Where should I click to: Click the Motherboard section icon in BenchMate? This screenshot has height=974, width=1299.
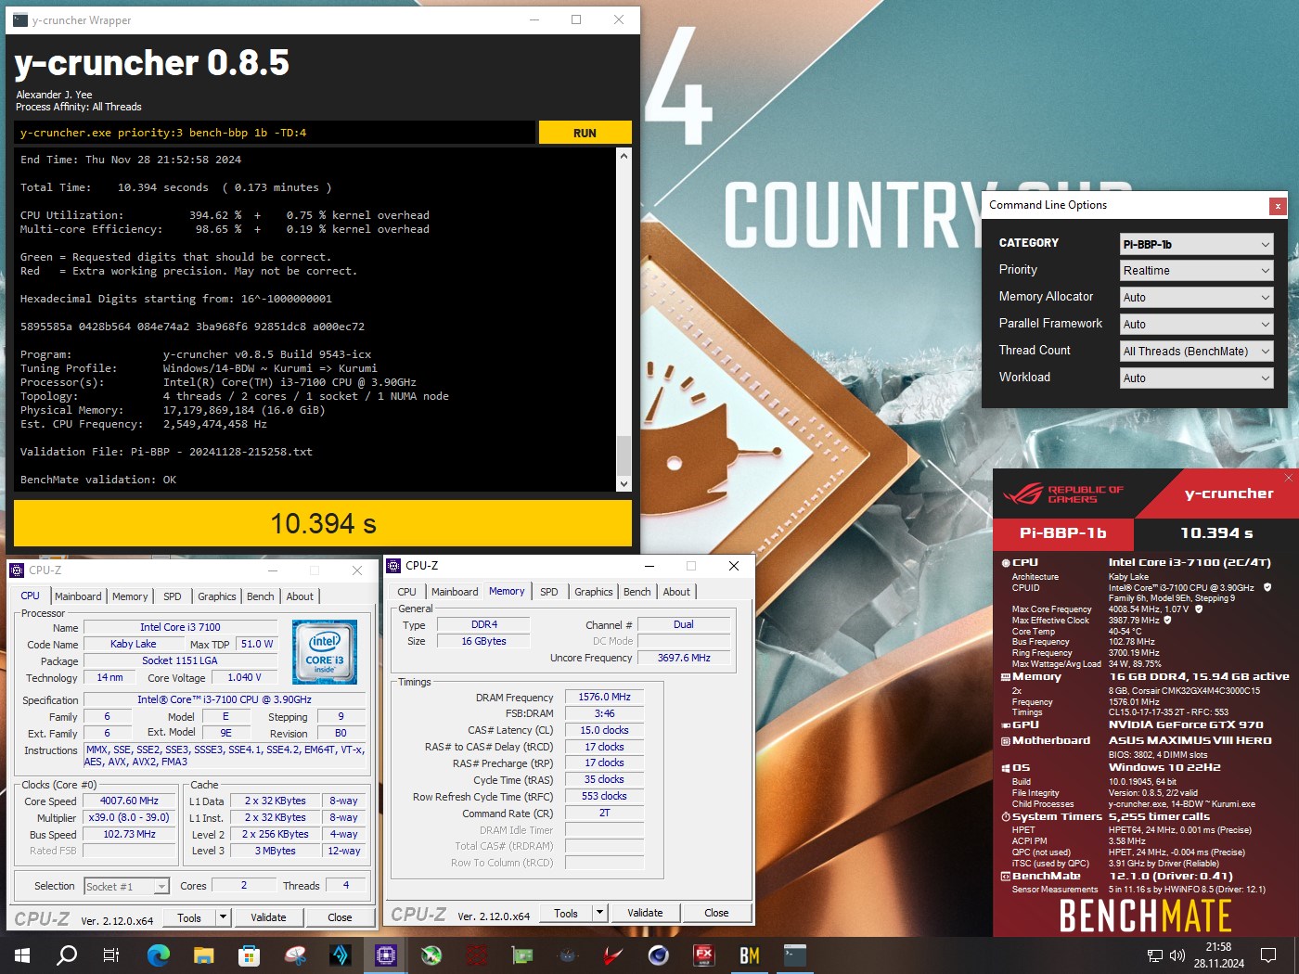[x=1006, y=741]
